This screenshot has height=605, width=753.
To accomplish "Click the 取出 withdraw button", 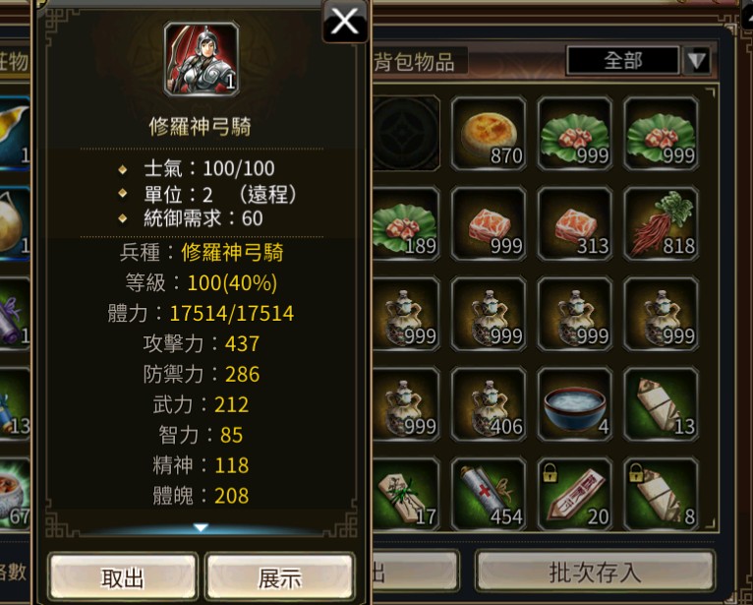I will click(123, 577).
